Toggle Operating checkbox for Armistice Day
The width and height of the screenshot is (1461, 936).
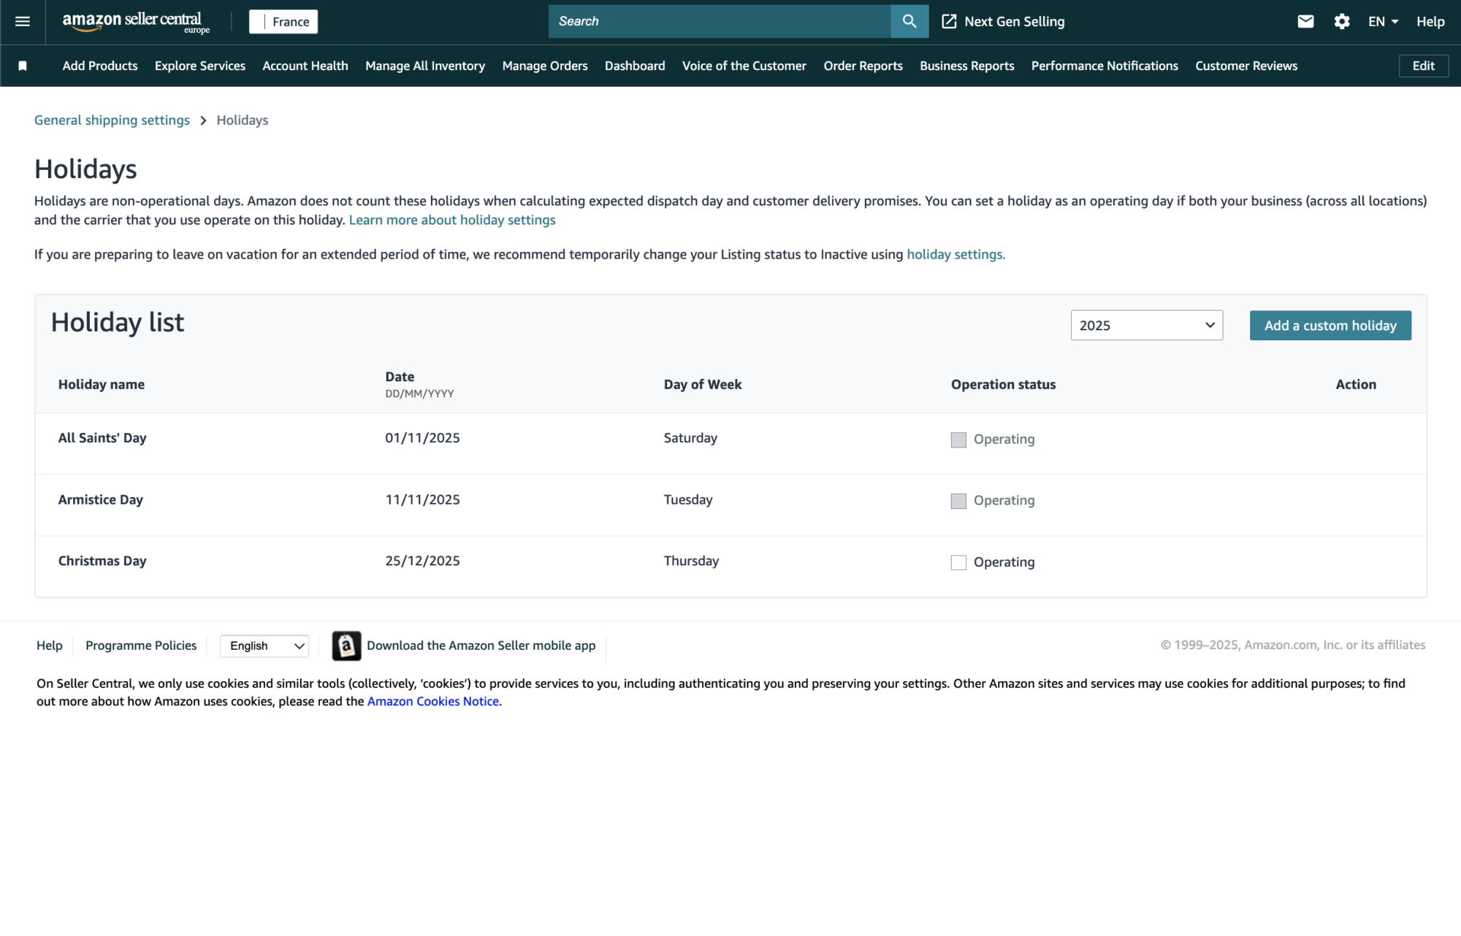(x=958, y=501)
